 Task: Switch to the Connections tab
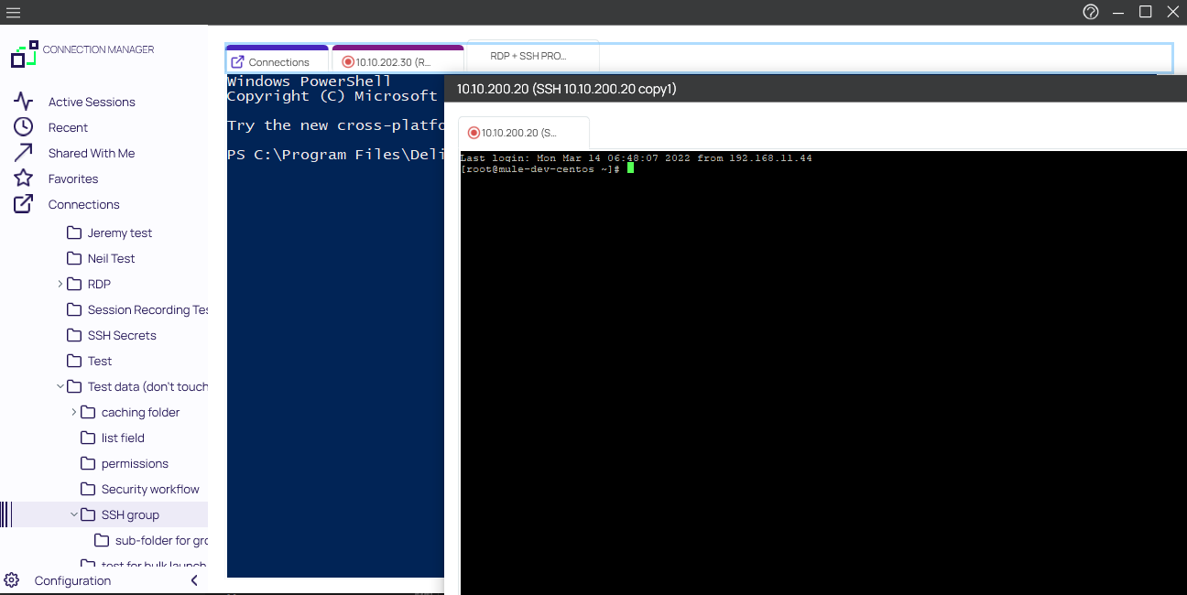coord(277,61)
